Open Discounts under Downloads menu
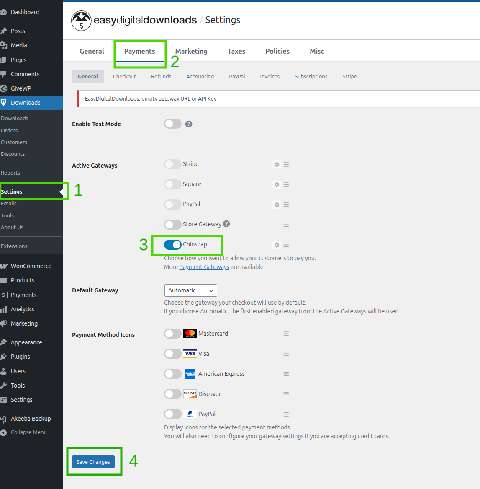 pos(13,154)
